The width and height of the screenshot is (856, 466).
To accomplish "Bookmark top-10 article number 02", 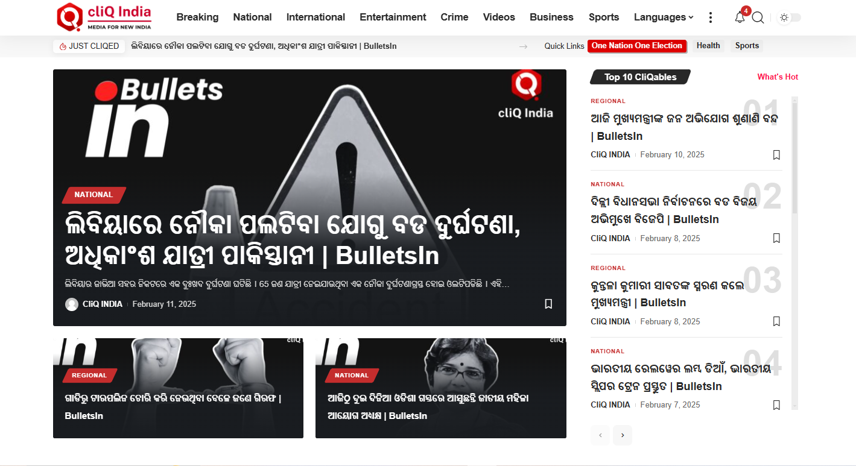I will pyautogui.click(x=776, y=238).
